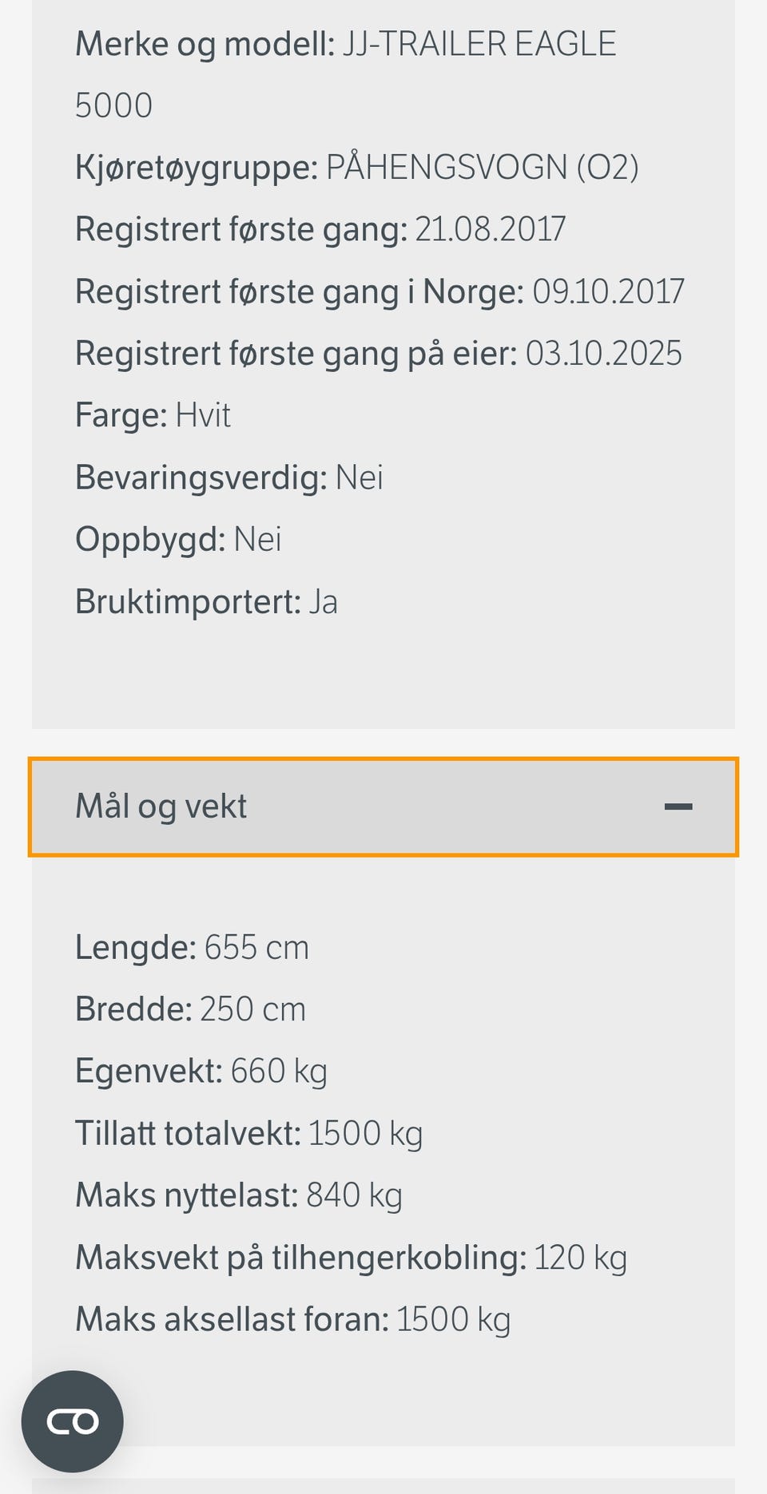Click the Oppbygd label
The image size is (767, 1494).
[x=149, y=539]
